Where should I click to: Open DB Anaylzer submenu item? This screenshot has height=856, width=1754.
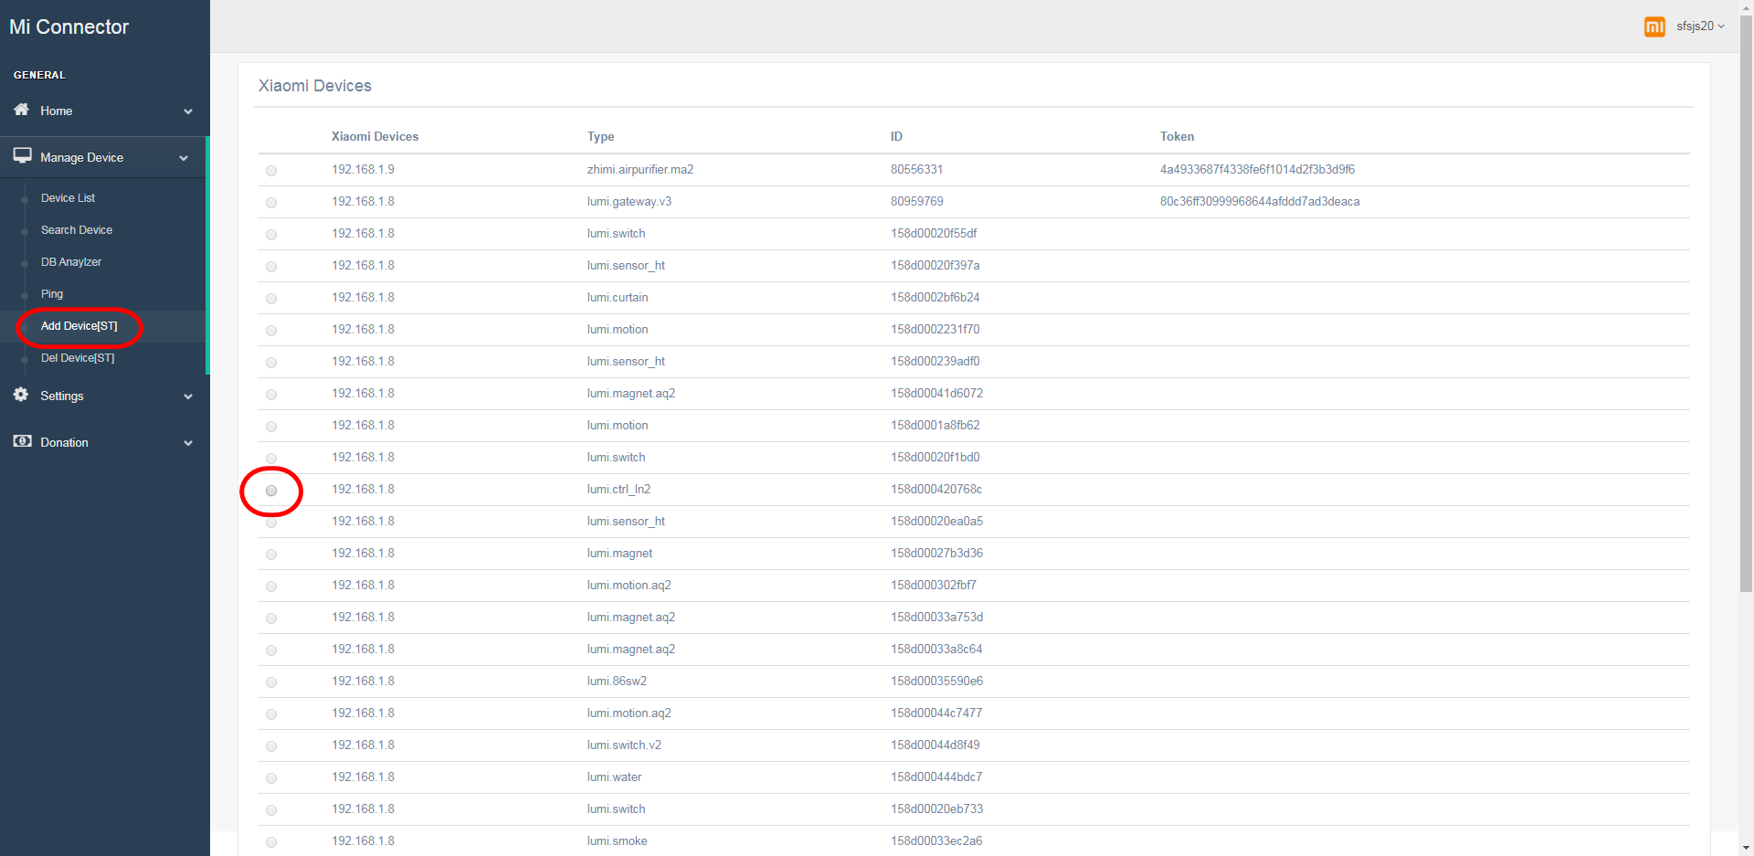pyautogui.click(x=71, y=262)
